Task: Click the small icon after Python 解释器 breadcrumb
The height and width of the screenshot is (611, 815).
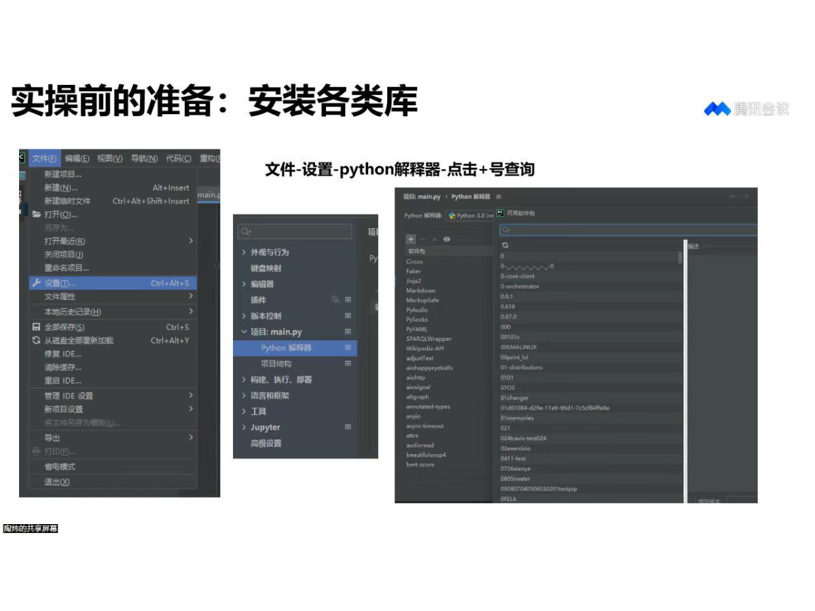Action: pos(499,197)
